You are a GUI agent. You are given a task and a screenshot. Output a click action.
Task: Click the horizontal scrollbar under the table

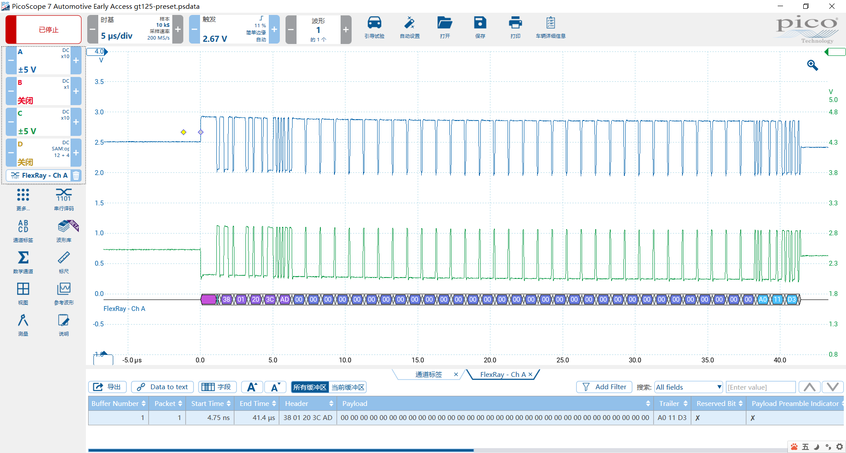pyautogui.click(x=281, y=450)
